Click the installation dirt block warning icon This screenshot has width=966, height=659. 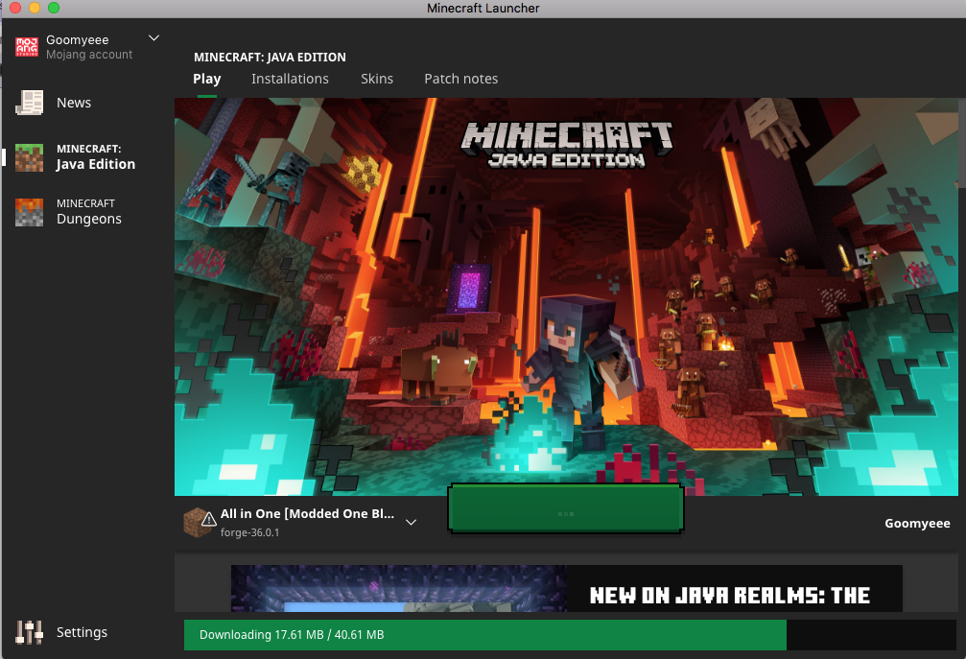[199, 522]
